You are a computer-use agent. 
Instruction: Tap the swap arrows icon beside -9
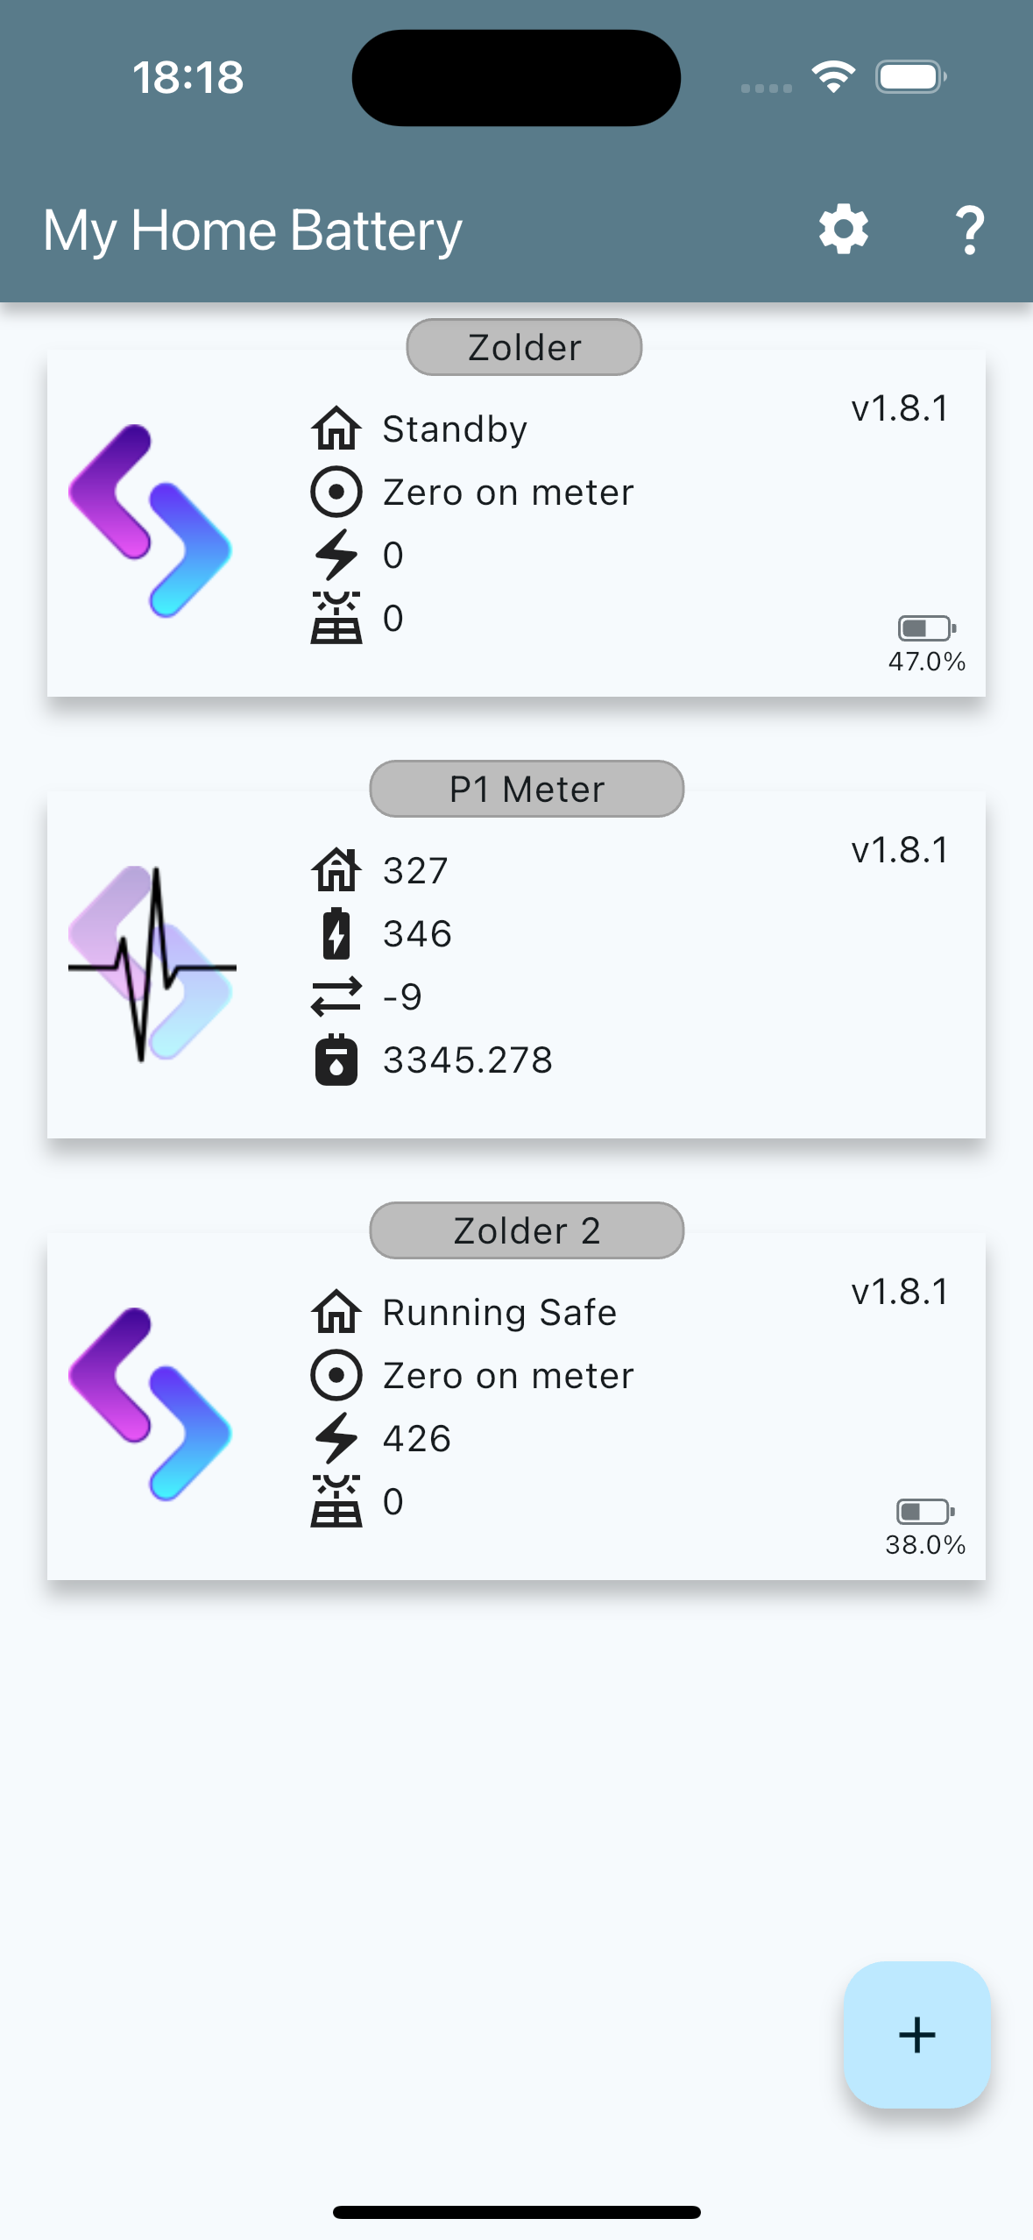tap(336, 997)
